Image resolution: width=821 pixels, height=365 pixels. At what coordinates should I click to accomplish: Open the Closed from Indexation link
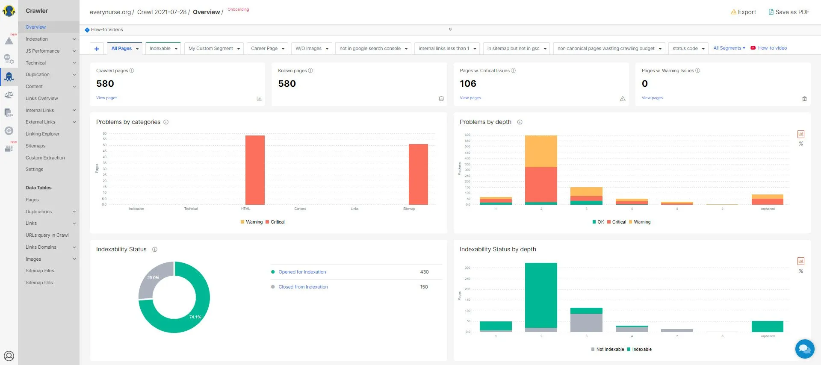coord(303,287)
